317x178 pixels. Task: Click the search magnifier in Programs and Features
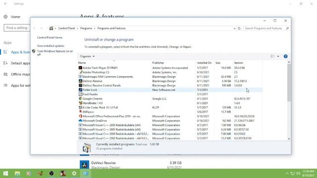click(287, 29)
